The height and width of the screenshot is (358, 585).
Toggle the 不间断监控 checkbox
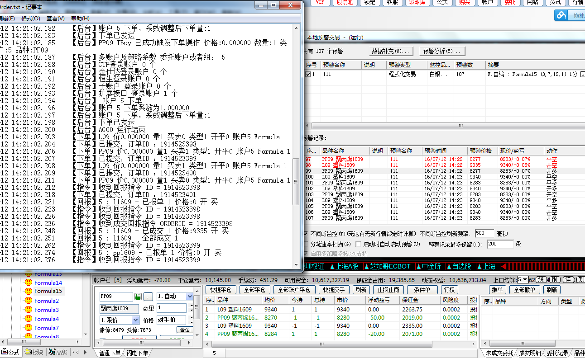pos(307,234)
